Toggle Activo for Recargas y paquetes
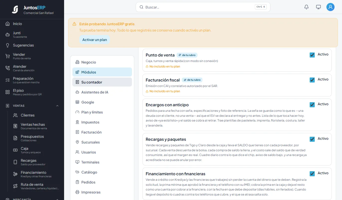 click(x=312, y=139)
